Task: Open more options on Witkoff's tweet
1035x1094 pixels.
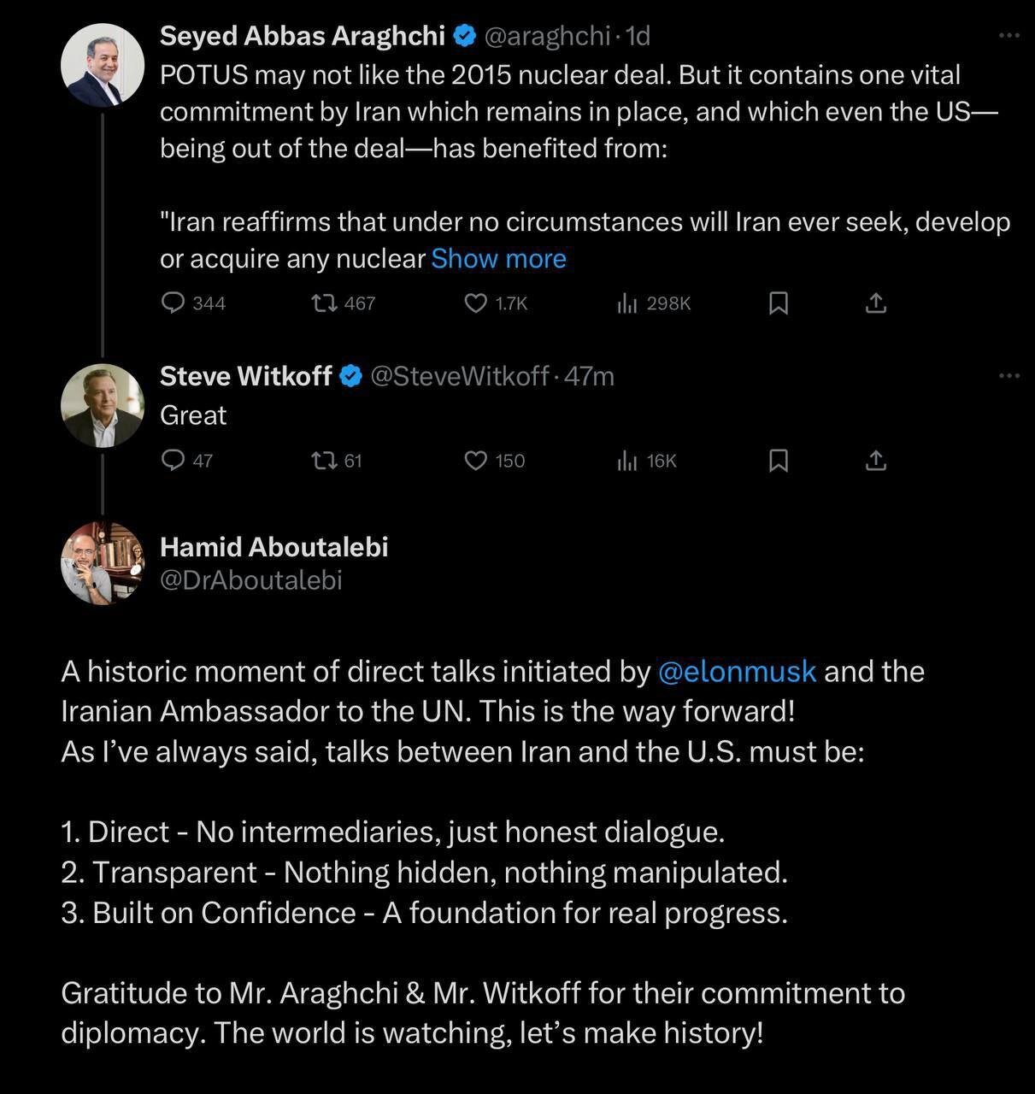Action: (1009, 376)
